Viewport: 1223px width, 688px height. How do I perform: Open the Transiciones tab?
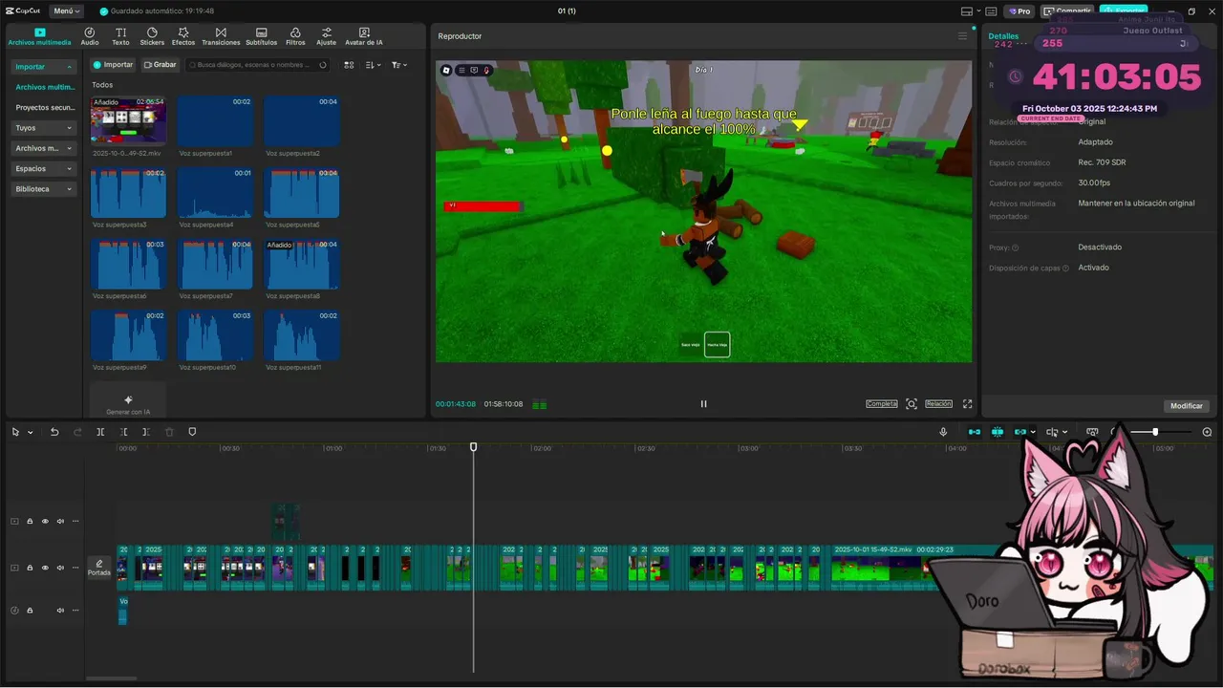tap(221, 36)
